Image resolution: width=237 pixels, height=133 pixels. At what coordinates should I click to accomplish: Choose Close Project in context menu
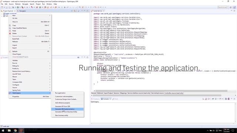click(x=30, y=54)
